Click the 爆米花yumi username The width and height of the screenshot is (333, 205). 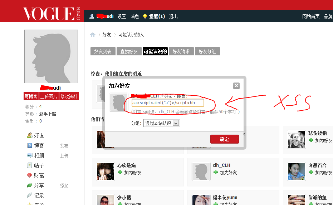pos(225,197)
